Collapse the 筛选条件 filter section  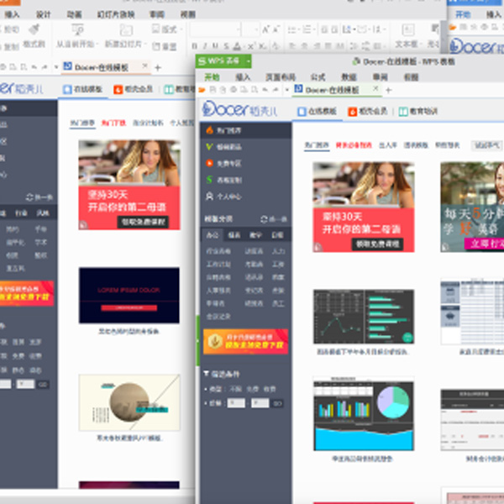pyautogui.click(x=207, y=372)
